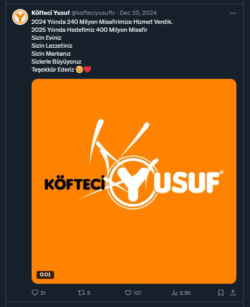Share the post with the upload arrow icon
This screenshot has width=250, height=307.
tap(233, 293)
